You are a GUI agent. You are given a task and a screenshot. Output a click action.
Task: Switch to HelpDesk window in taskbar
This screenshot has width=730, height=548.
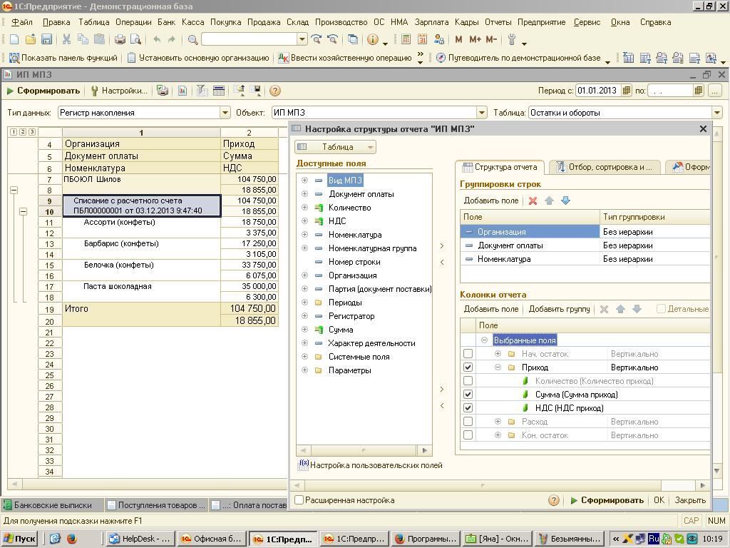(x=140, y=539)
